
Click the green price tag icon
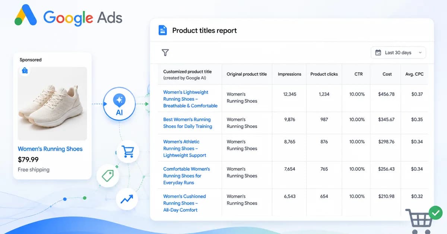click(x=108, y=176)
